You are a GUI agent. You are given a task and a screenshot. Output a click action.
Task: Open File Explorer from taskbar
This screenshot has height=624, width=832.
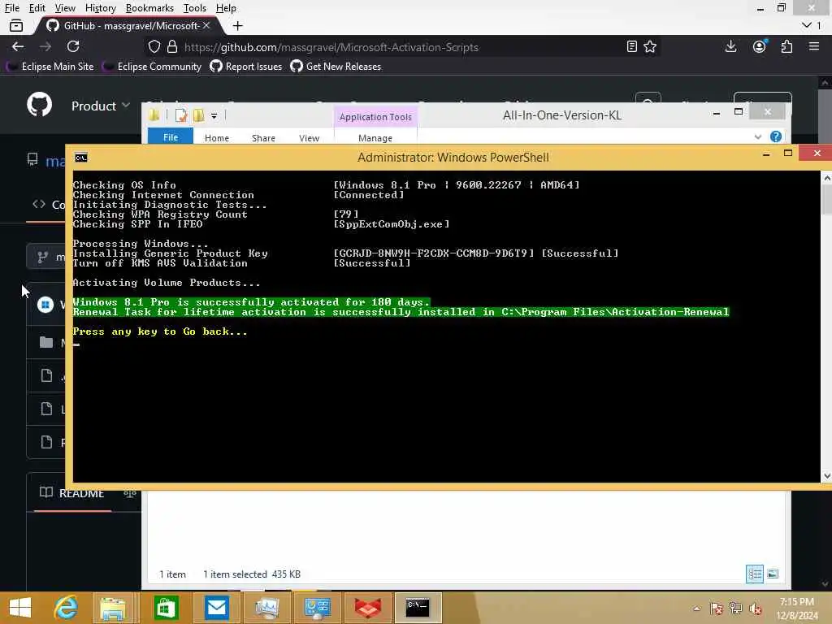pos(113,608)
